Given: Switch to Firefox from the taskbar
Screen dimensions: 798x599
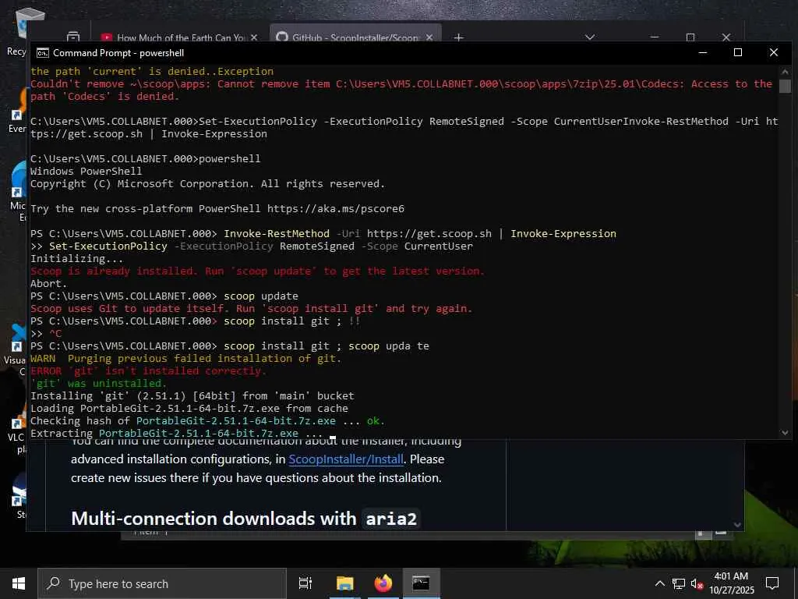Looking at the screenshot, I should (x=383, y=583).
